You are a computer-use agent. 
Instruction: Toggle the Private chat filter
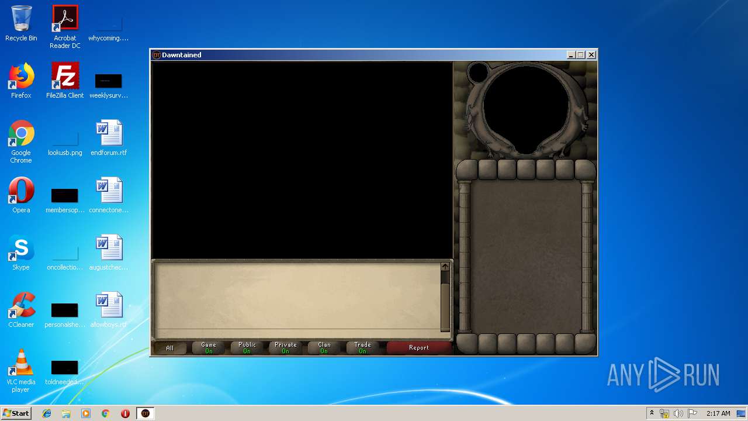click(286, 347)
